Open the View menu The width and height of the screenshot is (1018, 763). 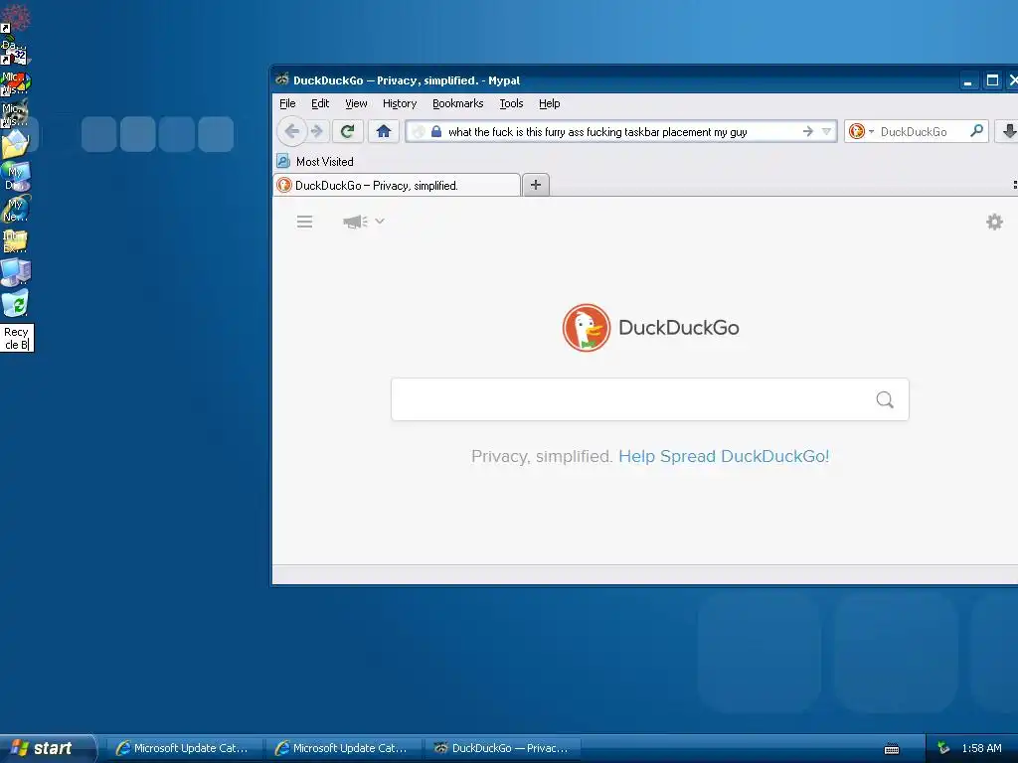356,103
